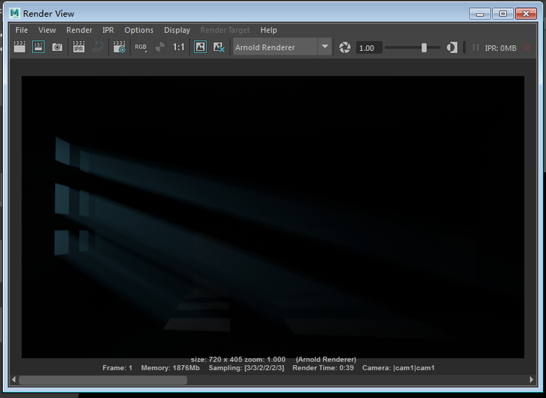The height and width of the screenshot is (398, 546).
Task: Click the 'Sampling: [3/3/2/2/2/3]' status text
Action: (x=246, y=368)
